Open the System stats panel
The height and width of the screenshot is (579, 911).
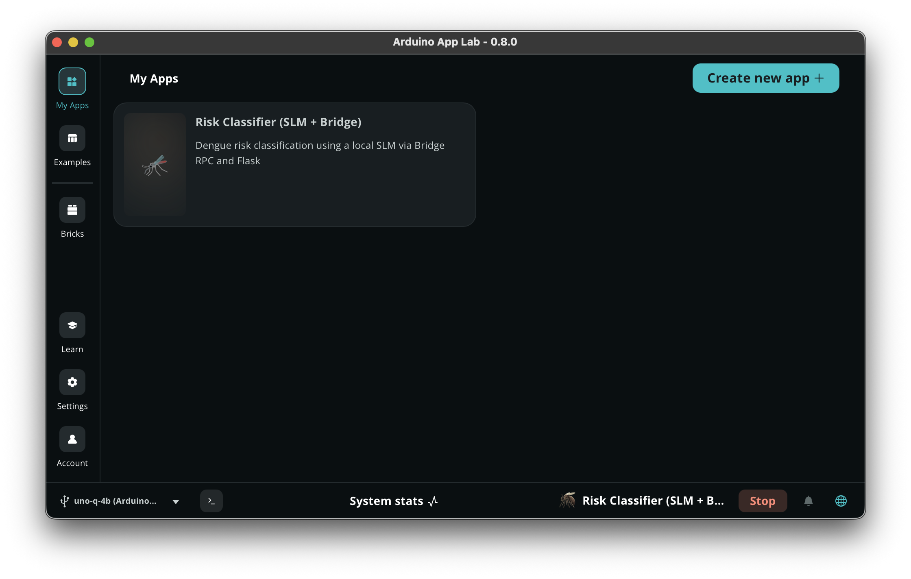394,501
